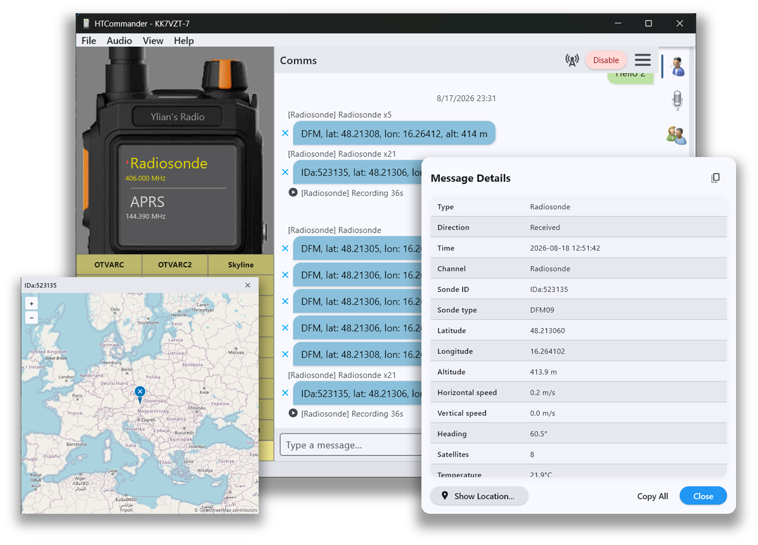The width and height of the screenshot is (758, 545).
Task: Select the two-people group icon in sidebar
Action: click(x=676, y=136)
